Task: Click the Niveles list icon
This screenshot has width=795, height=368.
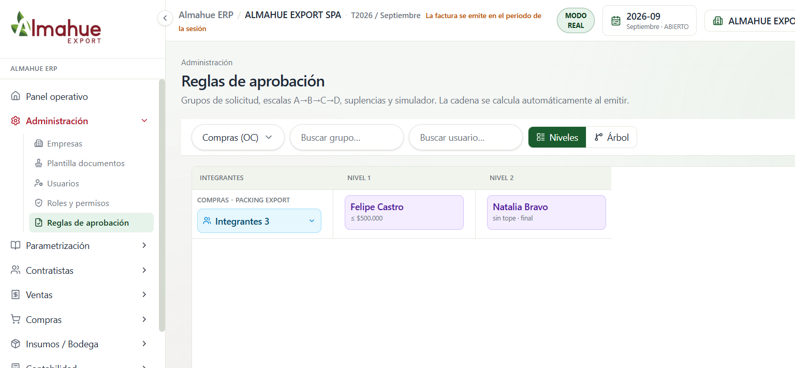Action: click(541, 137)
